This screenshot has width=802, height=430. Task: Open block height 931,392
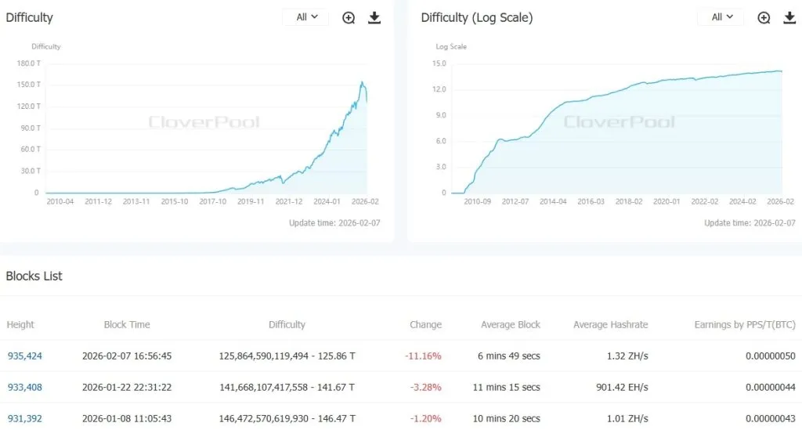click(x=25, y=418)
